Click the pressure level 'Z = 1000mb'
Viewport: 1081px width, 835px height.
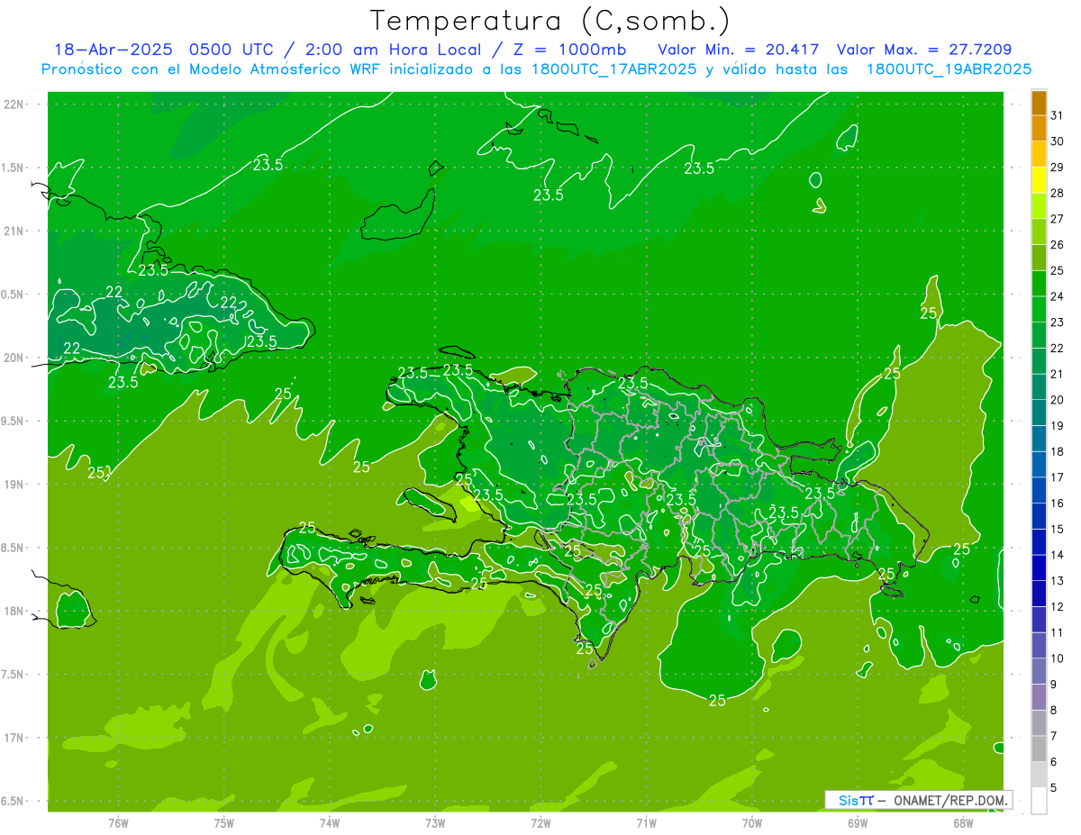coord(569,50)
